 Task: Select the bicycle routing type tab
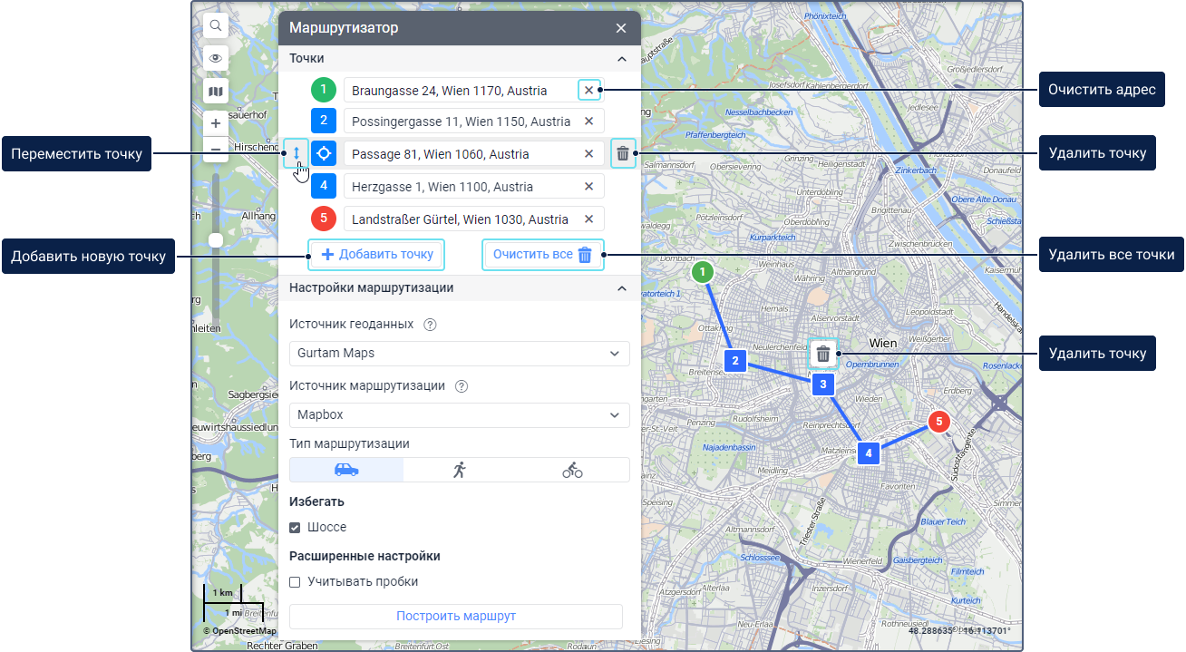coord(572,470)
